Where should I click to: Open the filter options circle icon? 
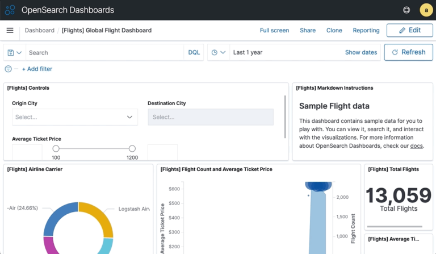tap(9, 69)
